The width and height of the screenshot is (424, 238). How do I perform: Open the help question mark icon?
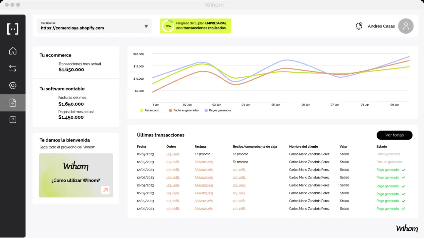pyautogui.click(x=13, y=120)
